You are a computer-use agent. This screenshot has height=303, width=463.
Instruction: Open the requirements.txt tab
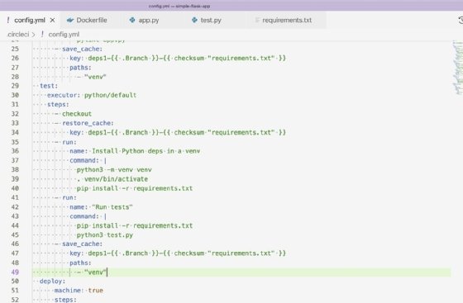pyautogui.click(x=287, y=20)
